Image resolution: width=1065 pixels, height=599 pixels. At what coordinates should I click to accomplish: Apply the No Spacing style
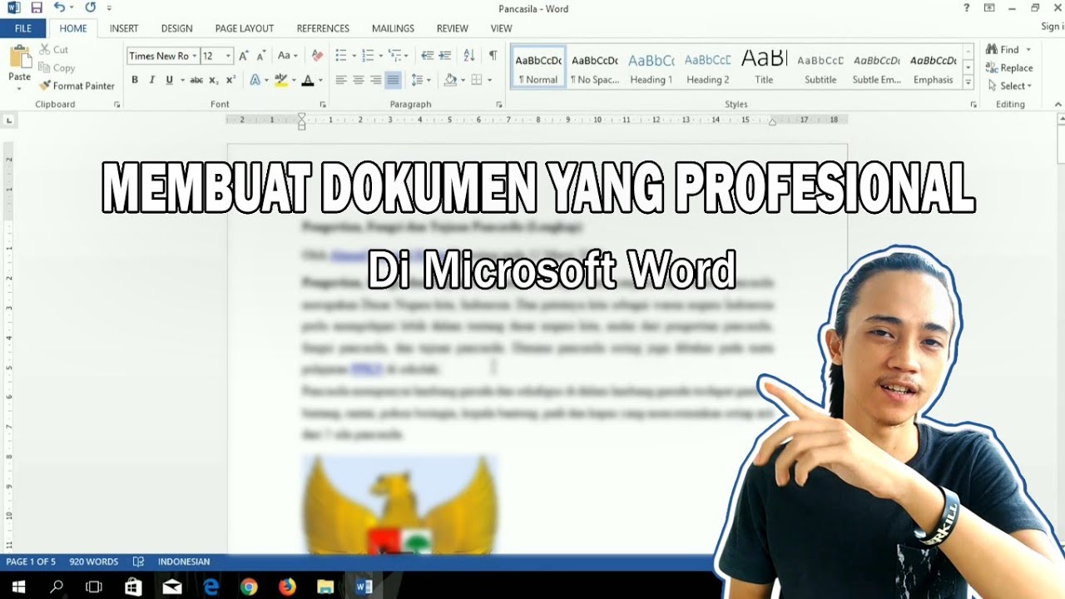[595, 67]
